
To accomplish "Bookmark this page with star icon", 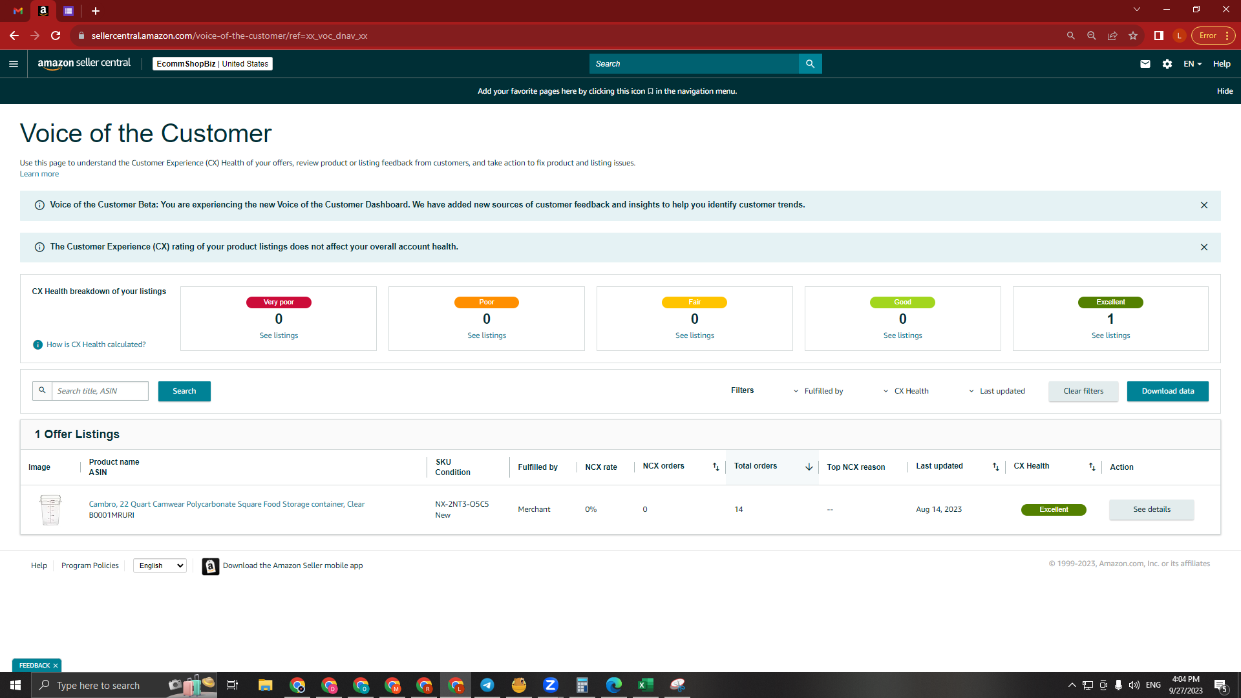I will (1132, 36).
